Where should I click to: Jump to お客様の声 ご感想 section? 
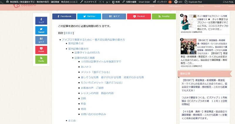pos(92,88)
